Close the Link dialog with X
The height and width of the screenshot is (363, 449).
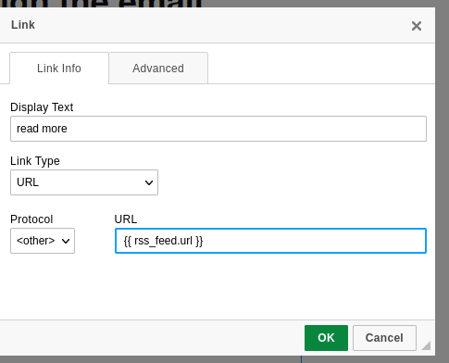coord(417,26)
